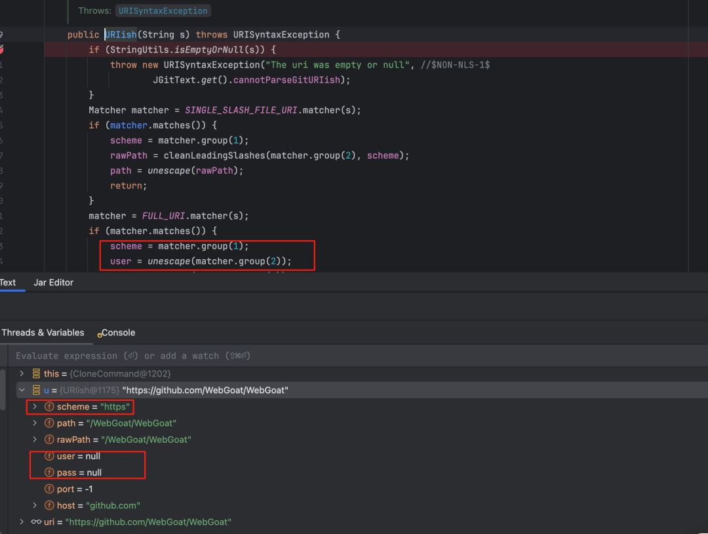Click the field icon beside pass
The height and width of the screenshot is (534, 708).
[x=49, y=472]
